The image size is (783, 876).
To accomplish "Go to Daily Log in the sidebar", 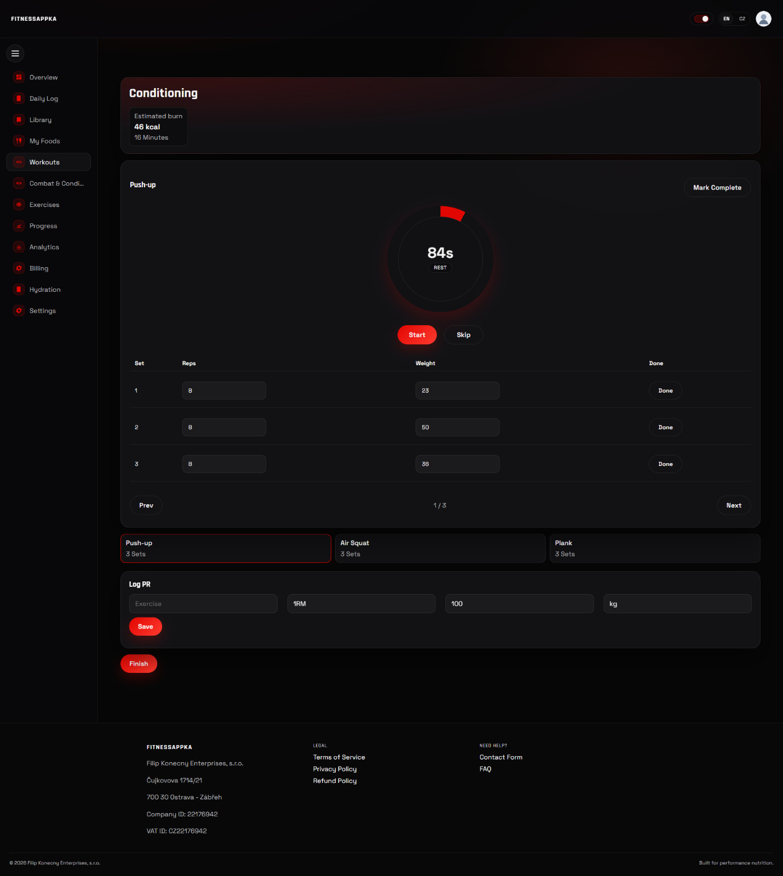I will 48,99.
